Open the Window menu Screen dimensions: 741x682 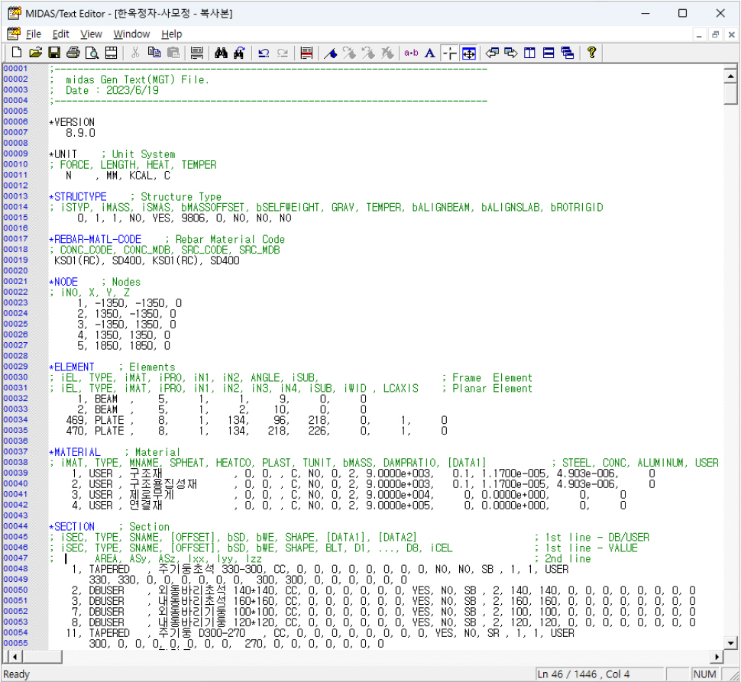click(131, 34)
